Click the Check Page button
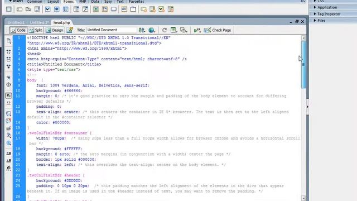The image size is (357, 201). click(218, 30)
